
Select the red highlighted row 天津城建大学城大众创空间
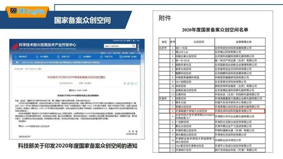point(217,111)
